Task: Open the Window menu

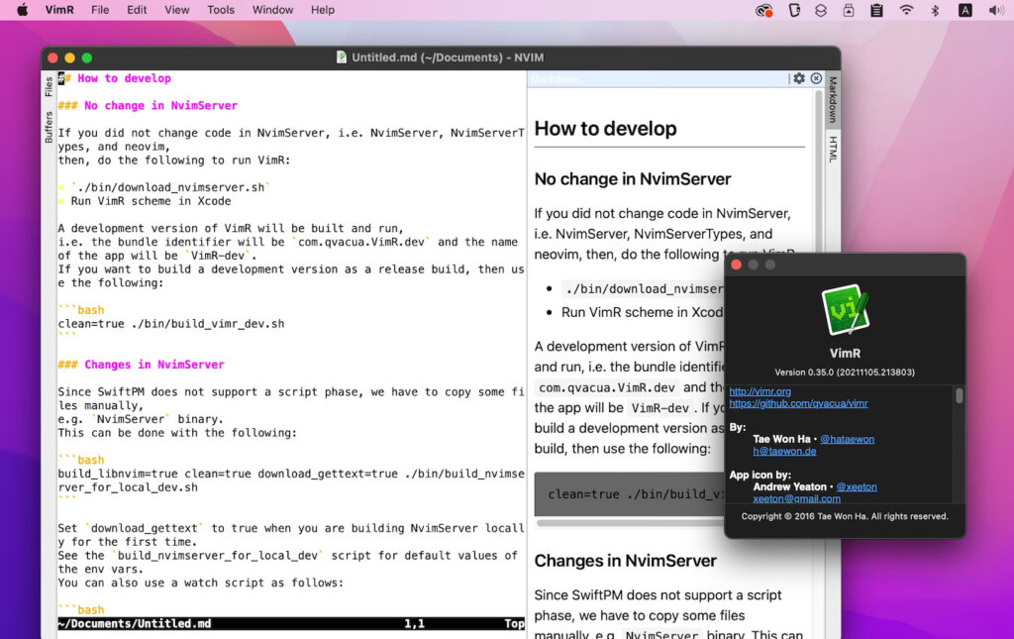Action: coord(272,10)
